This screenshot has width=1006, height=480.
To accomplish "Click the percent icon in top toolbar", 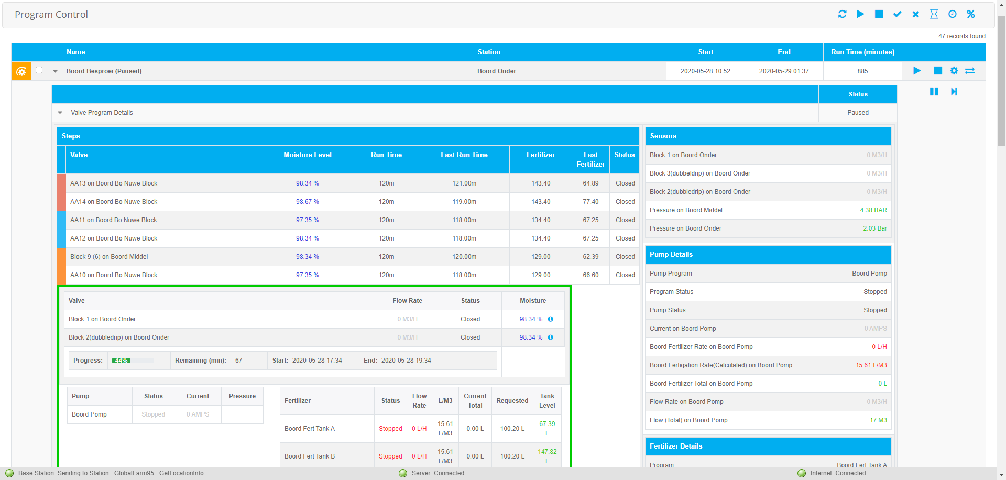I will pos(970,14).
